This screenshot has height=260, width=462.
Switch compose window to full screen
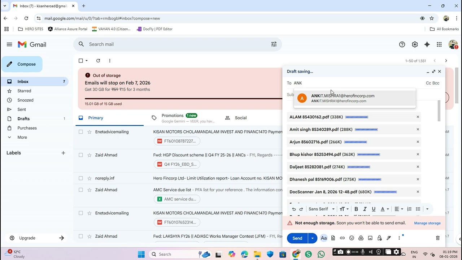433,71
